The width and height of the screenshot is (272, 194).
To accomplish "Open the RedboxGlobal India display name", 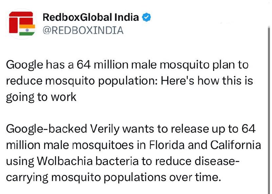I will point(91,17).
